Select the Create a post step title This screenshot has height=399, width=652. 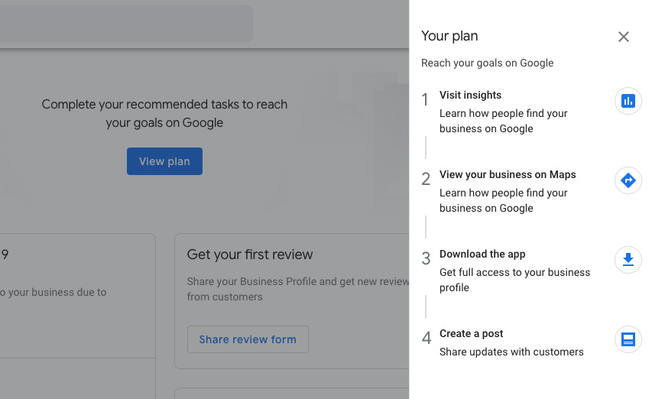tap(471, 333)
